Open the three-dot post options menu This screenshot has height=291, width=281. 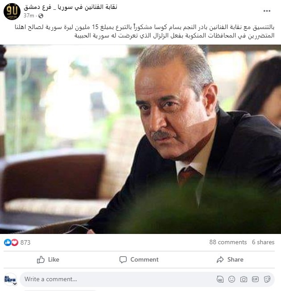267,11
